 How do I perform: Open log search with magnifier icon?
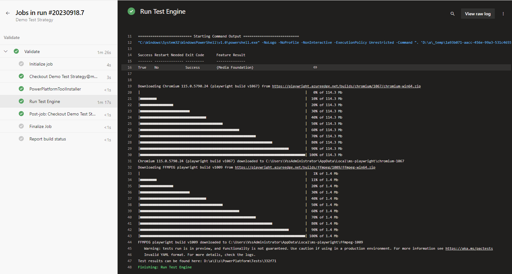(452, 14)
